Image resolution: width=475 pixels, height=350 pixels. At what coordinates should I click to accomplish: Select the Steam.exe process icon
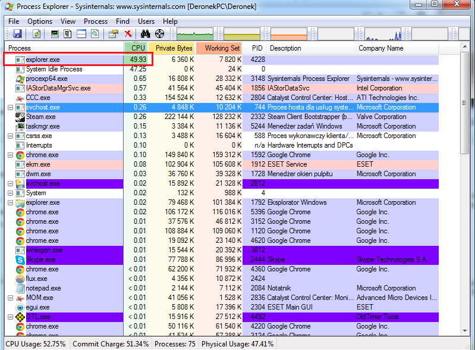tap(20, 117)
